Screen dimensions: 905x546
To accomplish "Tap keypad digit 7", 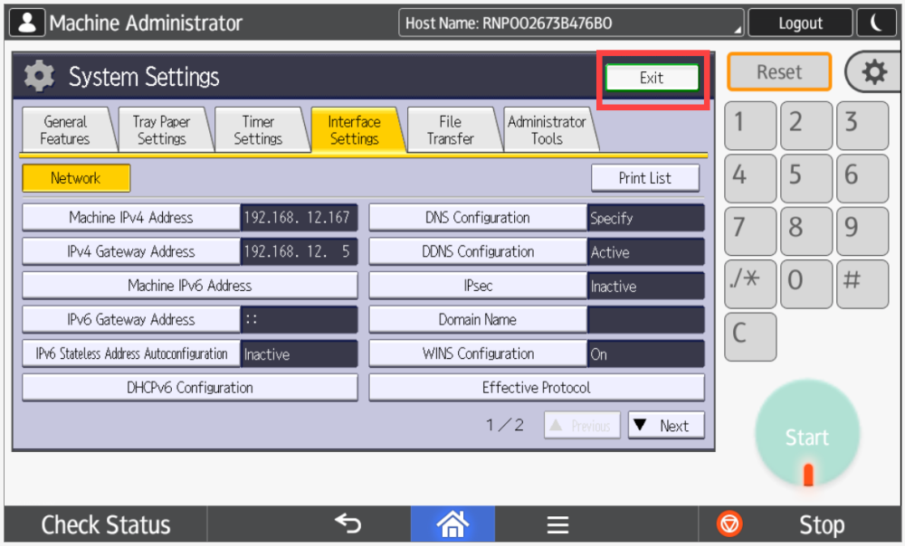I will (750, 231).
